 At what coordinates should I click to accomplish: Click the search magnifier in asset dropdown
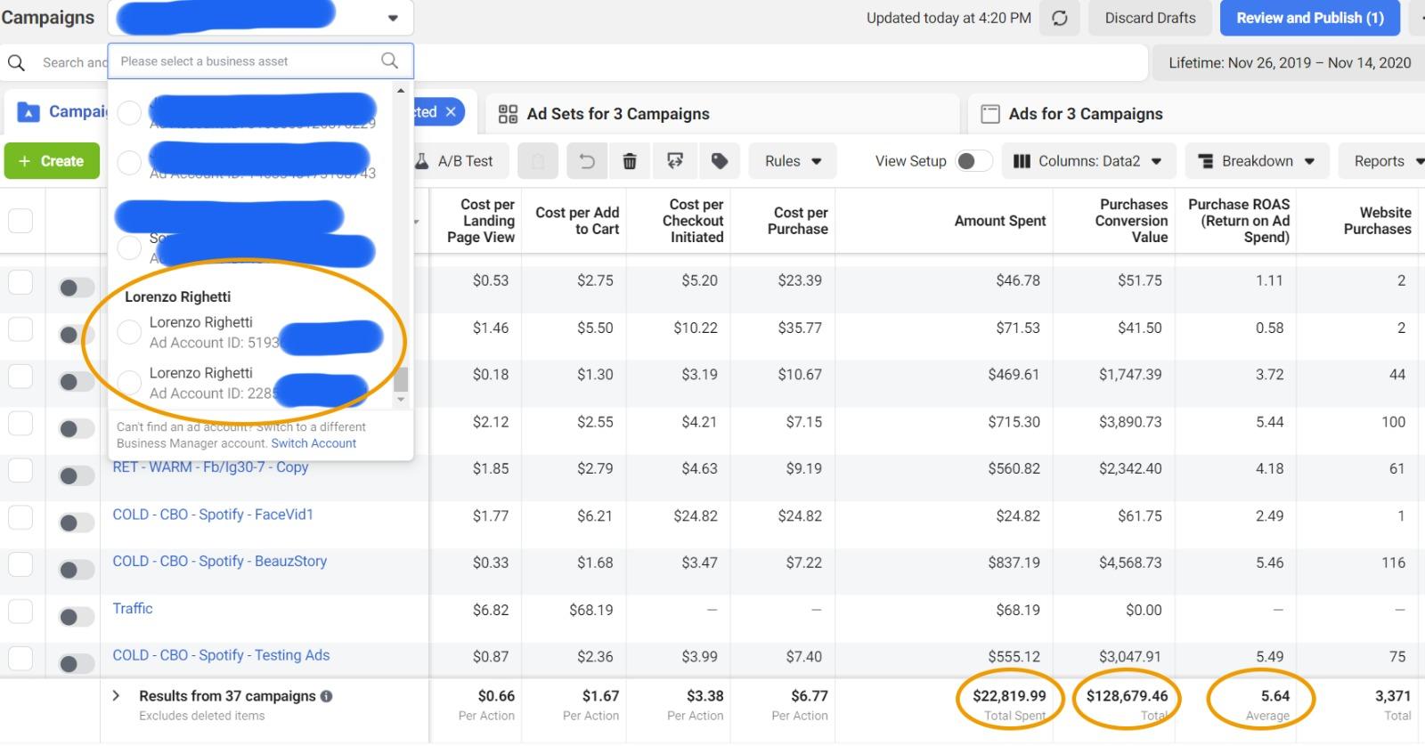(x=389, y=61)
